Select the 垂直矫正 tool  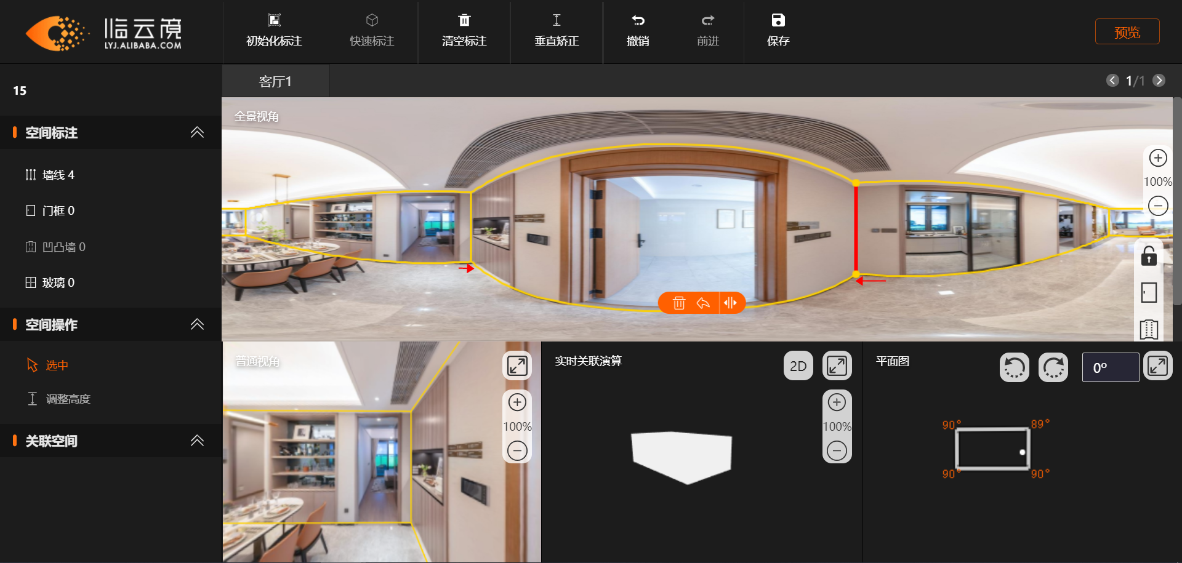(x=557, y=31)
